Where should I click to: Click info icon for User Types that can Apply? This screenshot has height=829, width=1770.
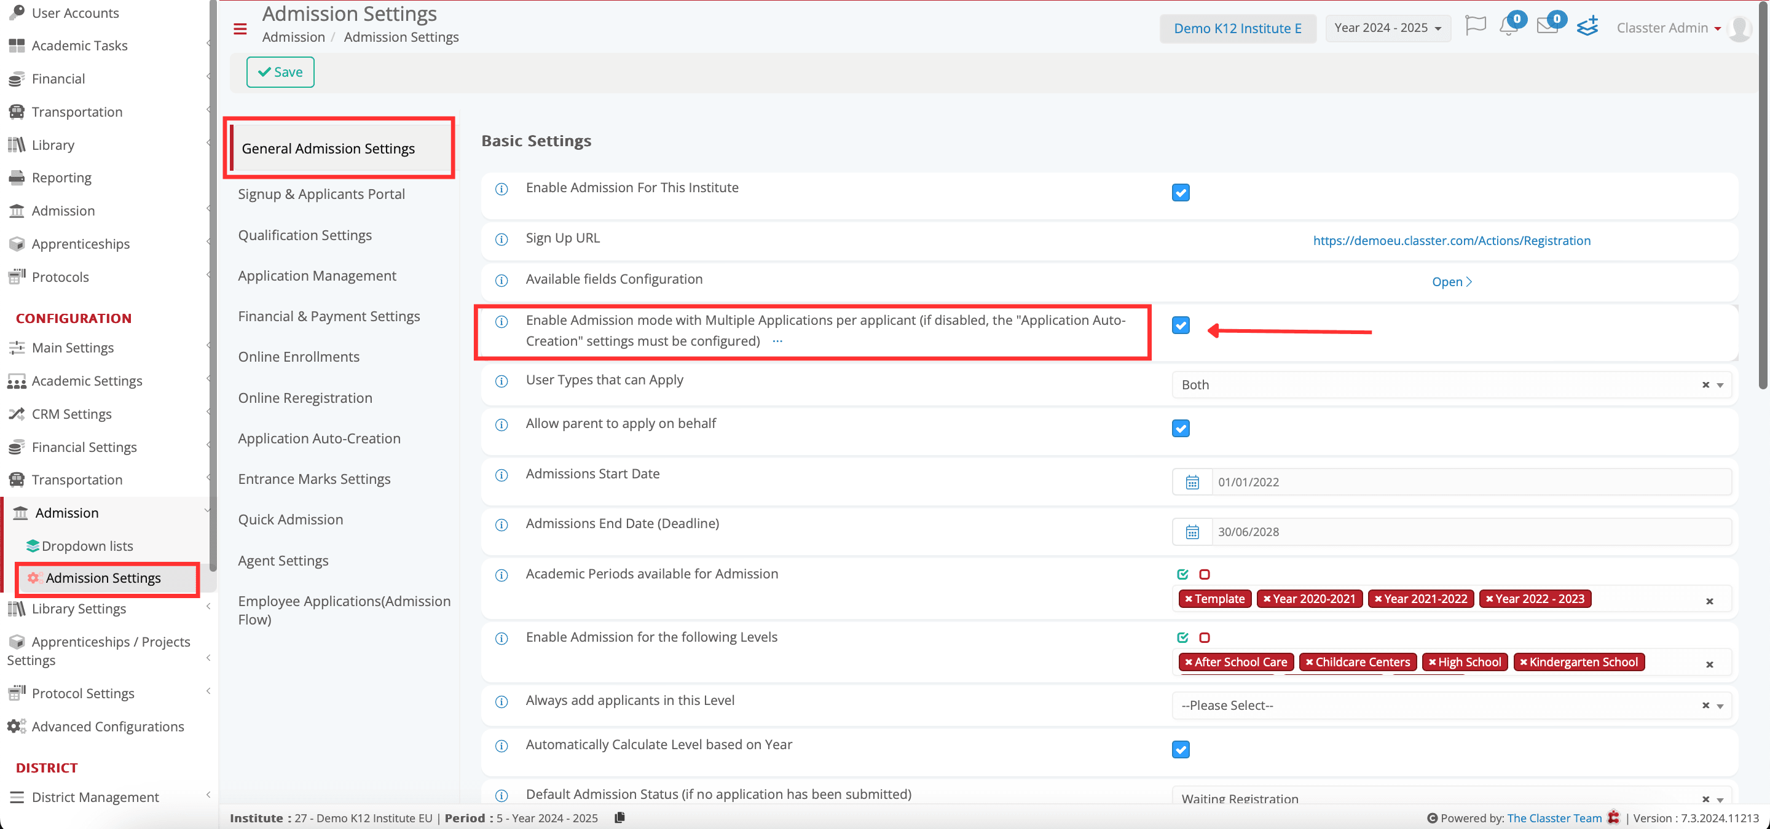(x=502, y=381)
